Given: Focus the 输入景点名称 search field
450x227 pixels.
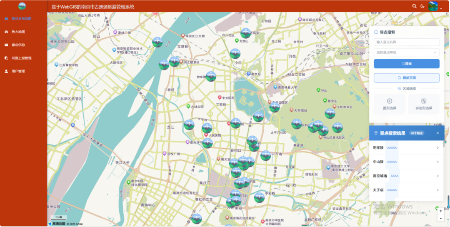Looking at the screenshot, I should 406,42.
